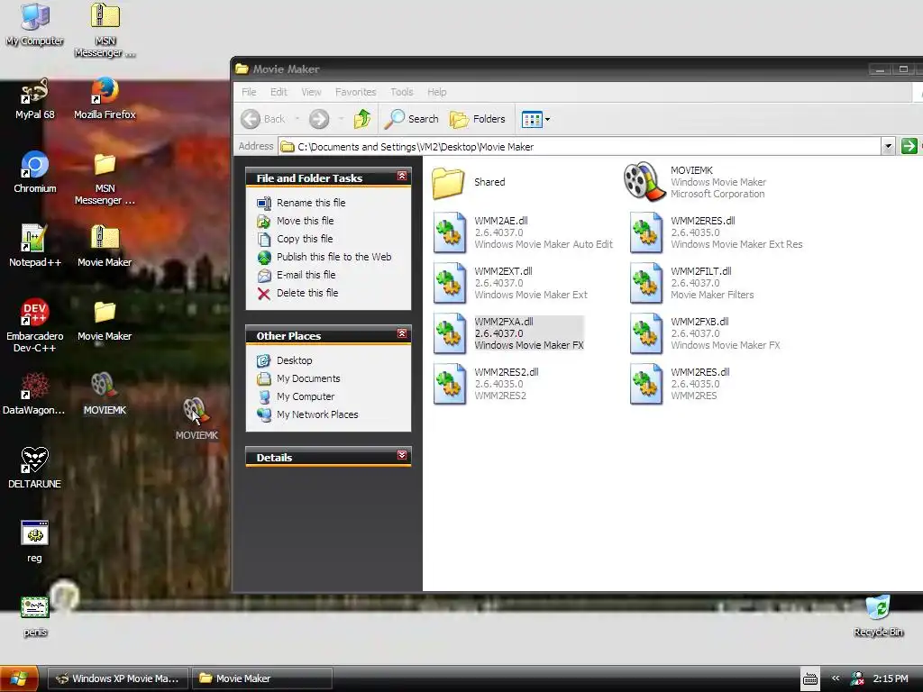This screenshot has height=692, width=923.
Task: Open the Start button
Action: (x=19, y=679)
